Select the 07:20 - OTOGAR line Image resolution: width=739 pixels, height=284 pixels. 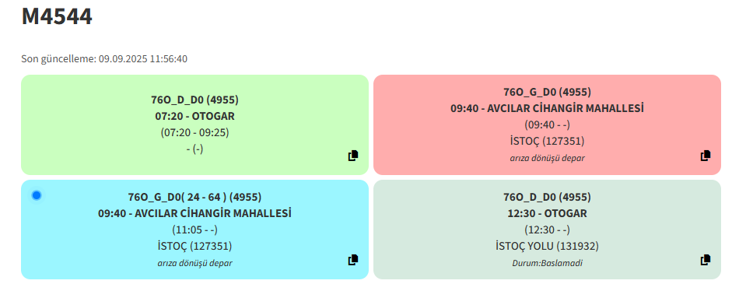[x=194, y=116]
